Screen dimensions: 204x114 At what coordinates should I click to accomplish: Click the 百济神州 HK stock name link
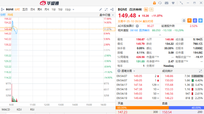coord(144,30)
